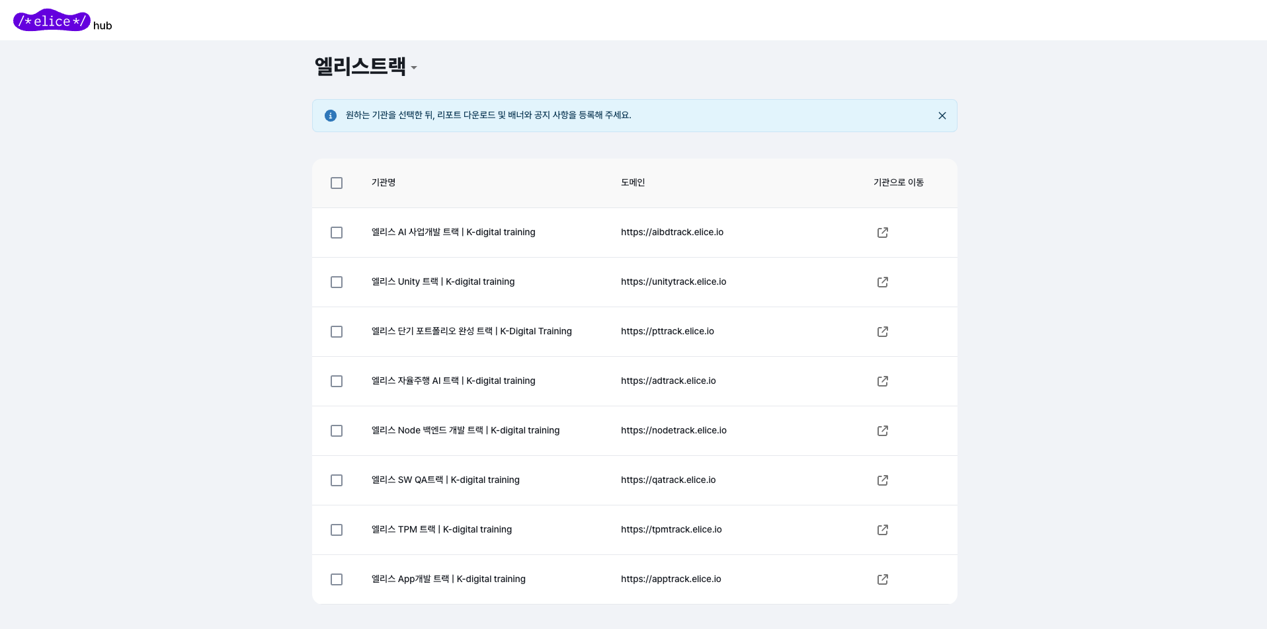Image resolution: width=1267 pixels, height=629 pixels.
Task: Open external link for SW QA트랙 row
Action: point(883,480)
